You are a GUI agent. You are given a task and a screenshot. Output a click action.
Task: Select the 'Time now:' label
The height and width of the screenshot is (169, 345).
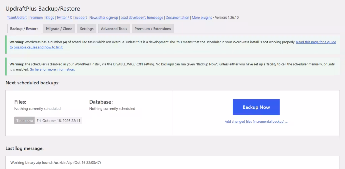pyautogui.click(x=24, y=121)
